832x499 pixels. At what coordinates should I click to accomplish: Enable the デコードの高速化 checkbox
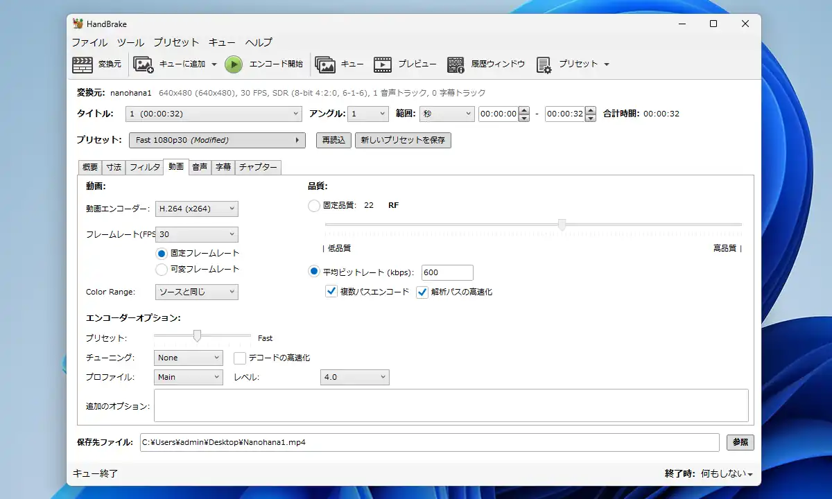(240, 358)
